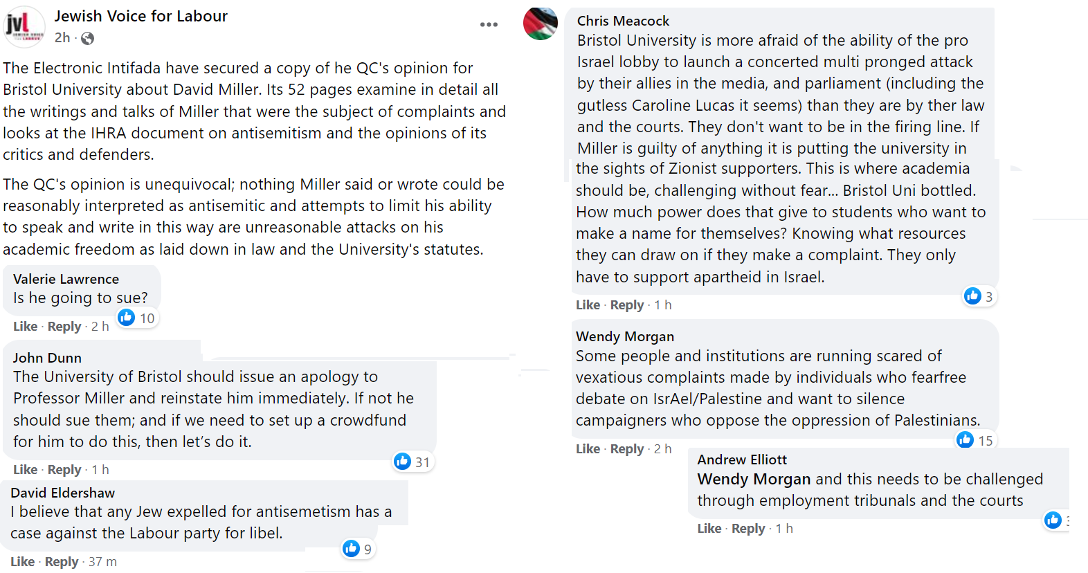
Task: Like Wendy Morgan's comment
Action: (x=588, y=449)
